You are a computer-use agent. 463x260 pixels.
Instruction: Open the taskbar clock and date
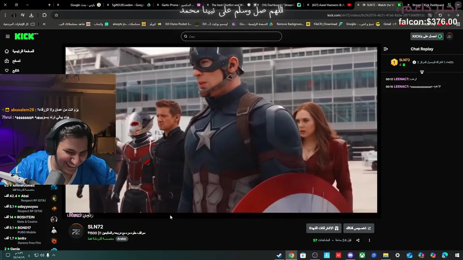tap(18, 255)
